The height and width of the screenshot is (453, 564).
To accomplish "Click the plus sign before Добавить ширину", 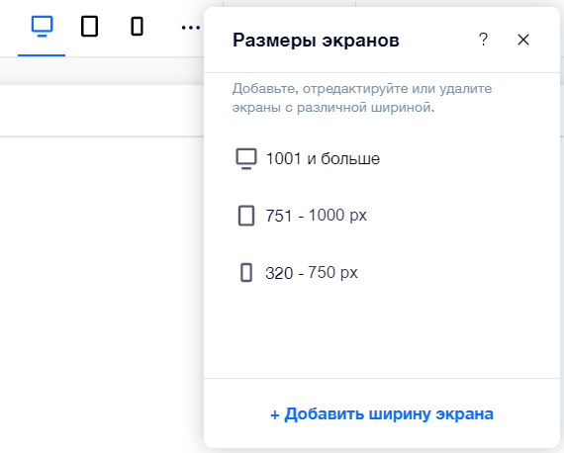I will pyautogui.click(x=275, y=414).
